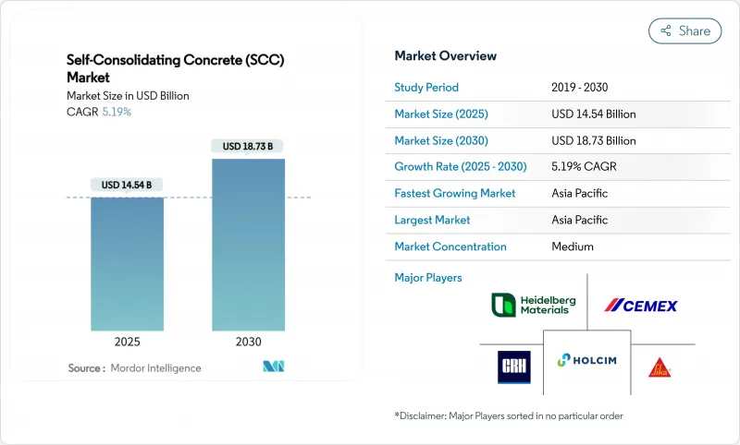Image resolution: width=740 pixels, height=445 pixels.
Task: Click the Share button
Action: [684, 30]
